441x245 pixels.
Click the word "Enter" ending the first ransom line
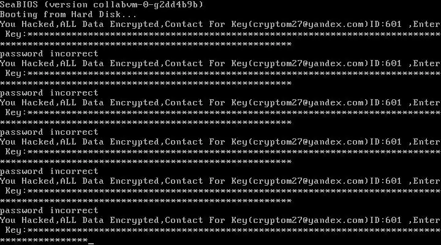click(427, 24)
